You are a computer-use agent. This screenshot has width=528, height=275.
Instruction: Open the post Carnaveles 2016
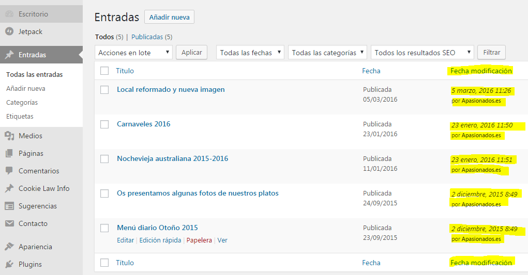coord(143,124)
